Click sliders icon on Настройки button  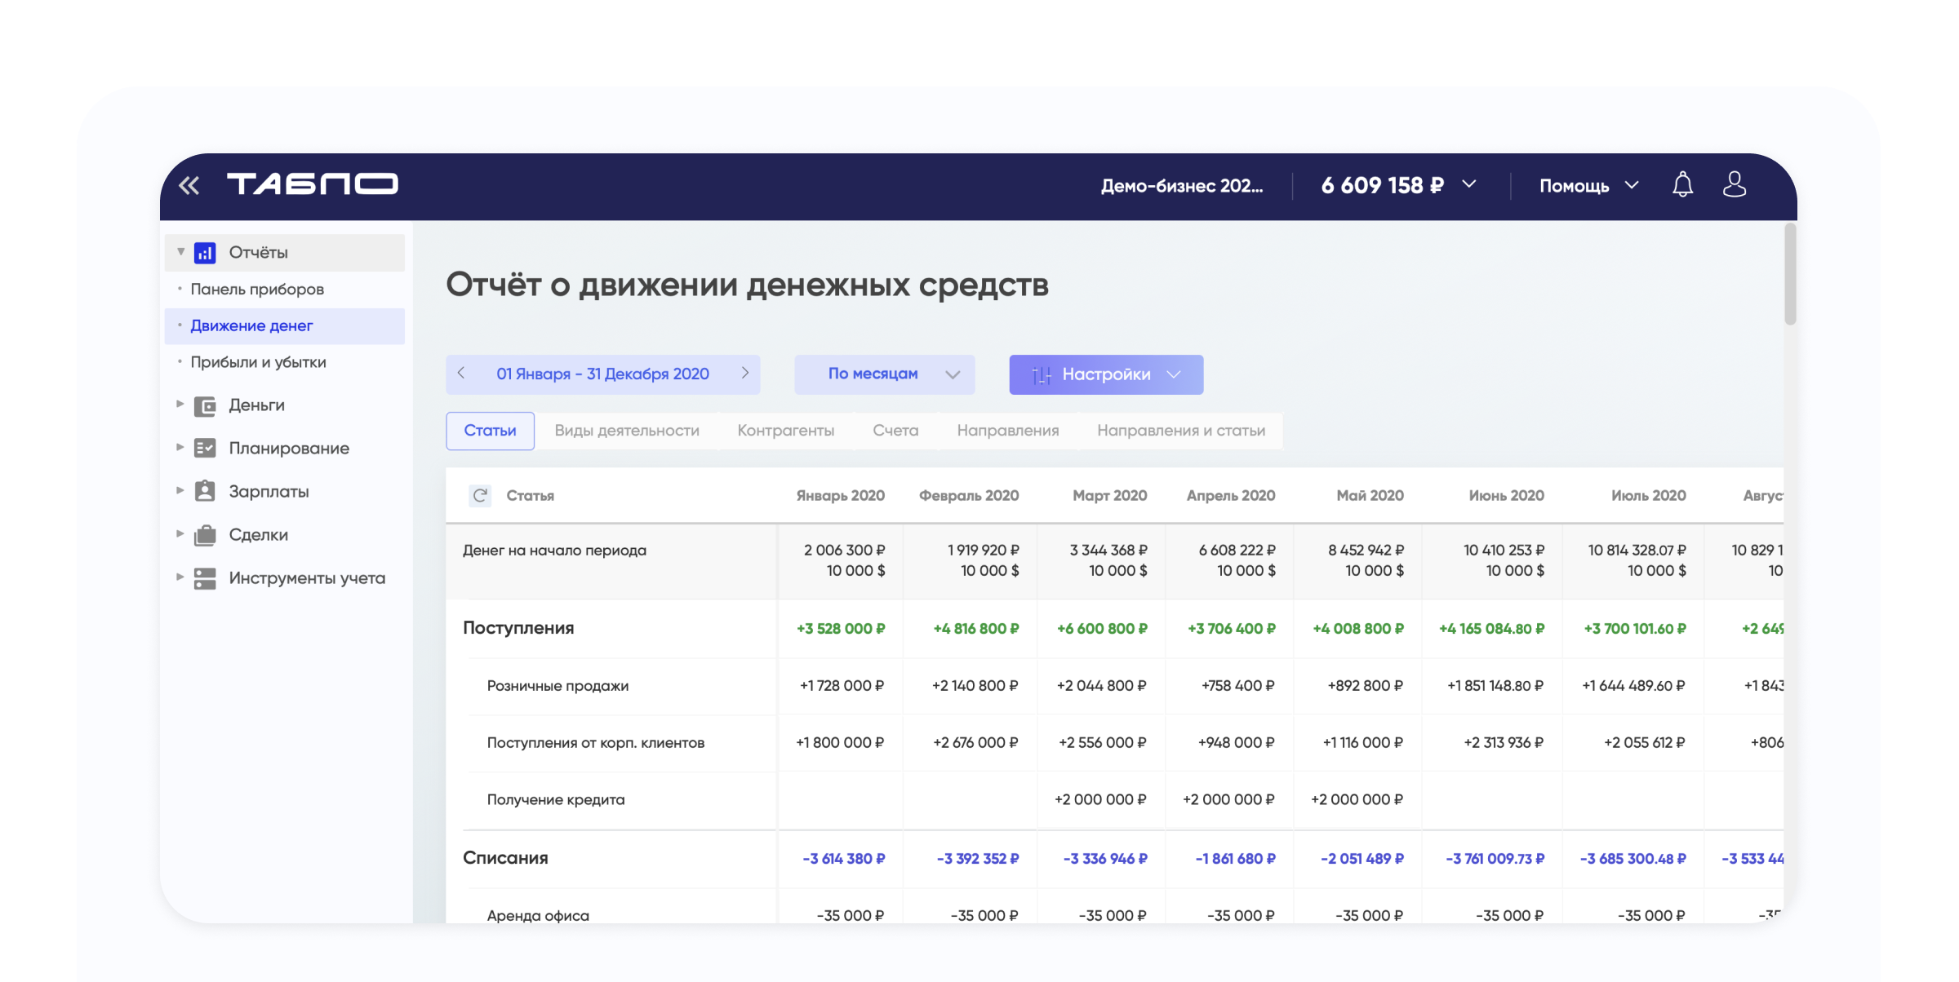coord(1042,375)
